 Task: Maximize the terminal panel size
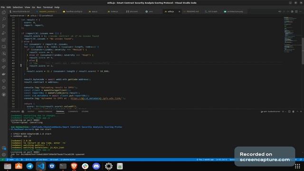[297, 112]
